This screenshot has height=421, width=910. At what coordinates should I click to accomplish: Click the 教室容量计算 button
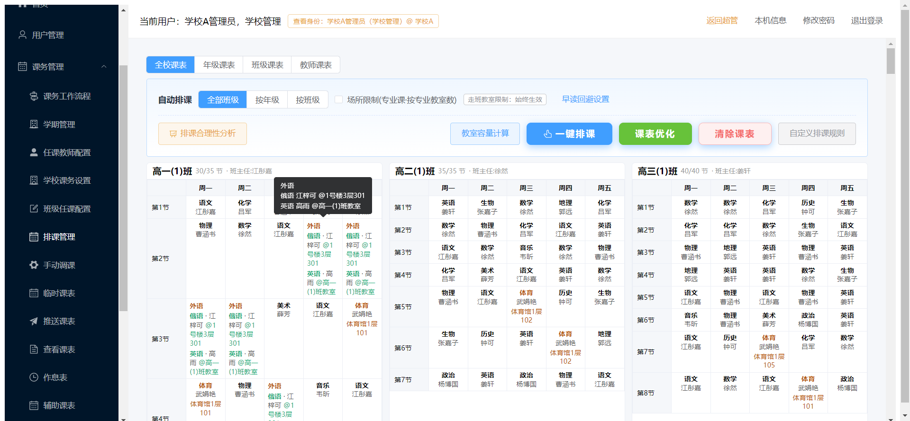485,134
